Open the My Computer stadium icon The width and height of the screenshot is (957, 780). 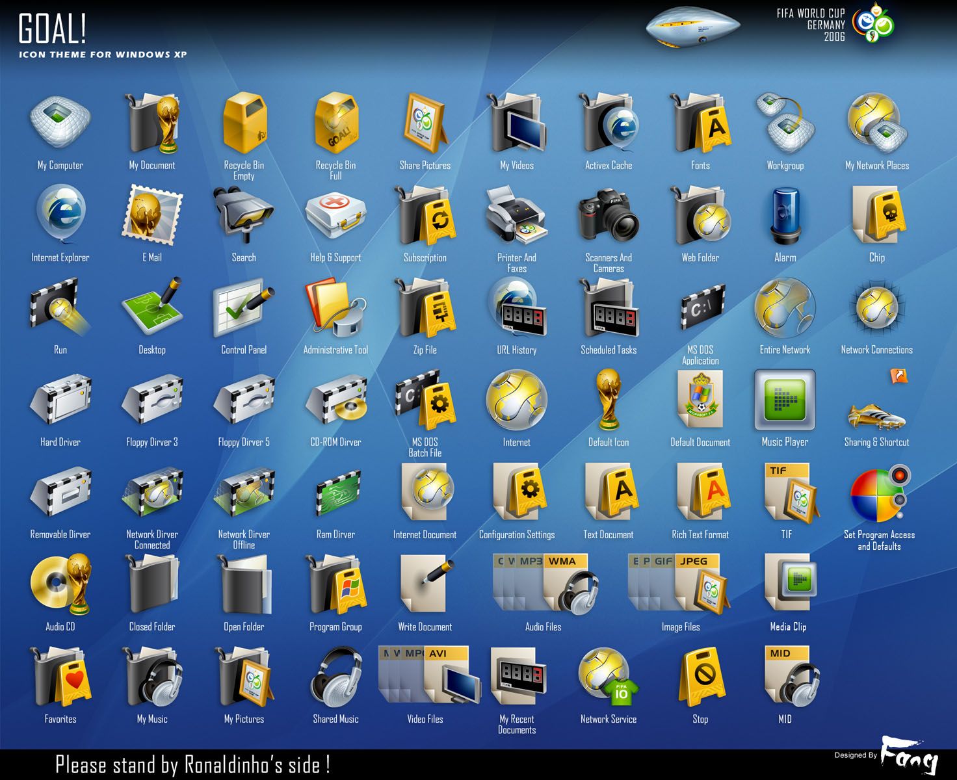pyautogui.click(x=60, y=122)
